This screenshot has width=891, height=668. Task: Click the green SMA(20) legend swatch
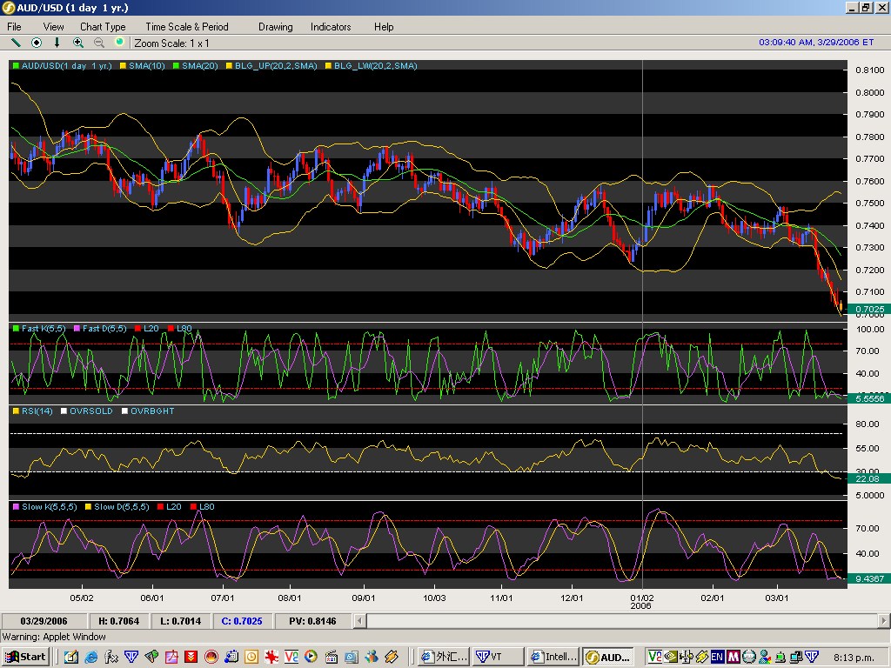tap(176, 65)
